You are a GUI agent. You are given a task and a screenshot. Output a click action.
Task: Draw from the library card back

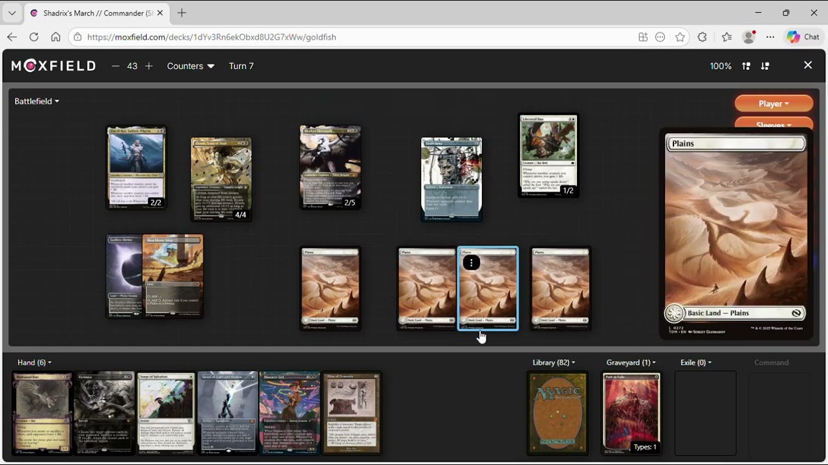(x=558, y=413)
